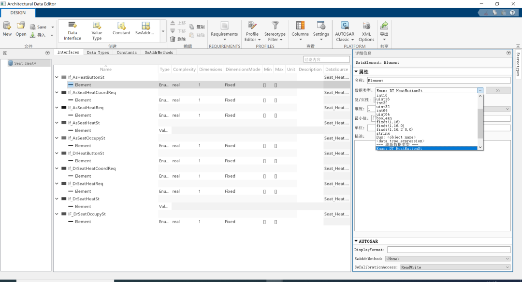
Task: Click the DisplayFormat input field
Action: coord(449,250)
